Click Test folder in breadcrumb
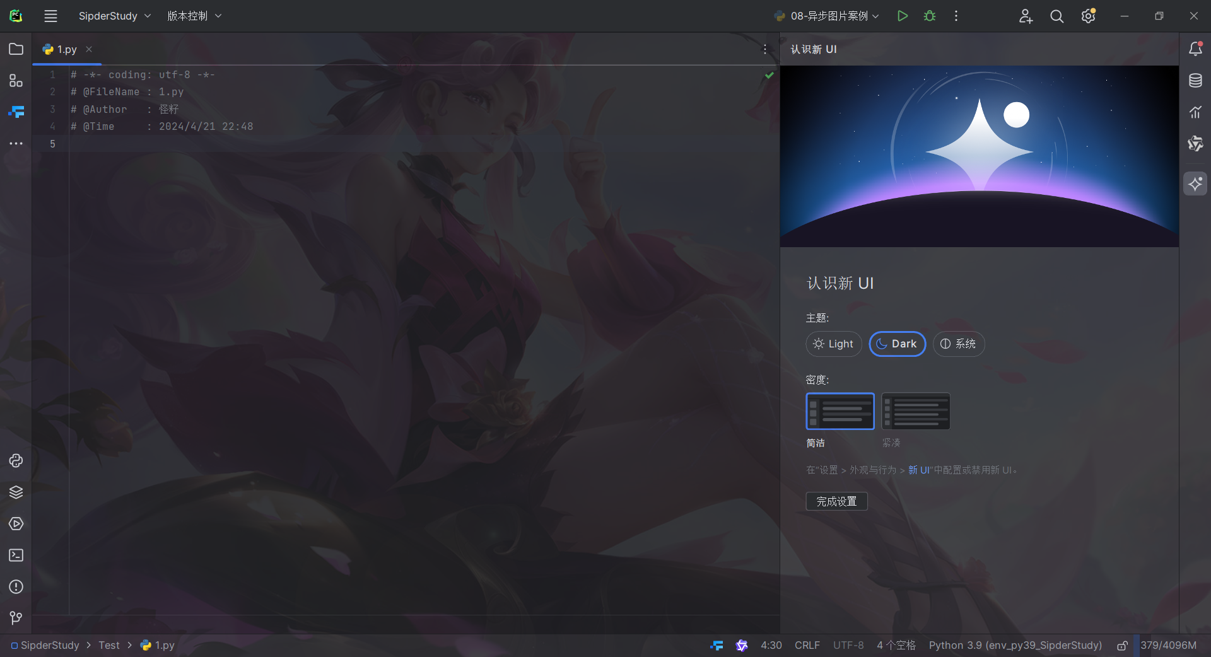Viewport: 1211px width, 657px height. tap(109, 645)
